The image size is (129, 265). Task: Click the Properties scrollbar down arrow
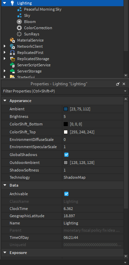tap(126, 256)
